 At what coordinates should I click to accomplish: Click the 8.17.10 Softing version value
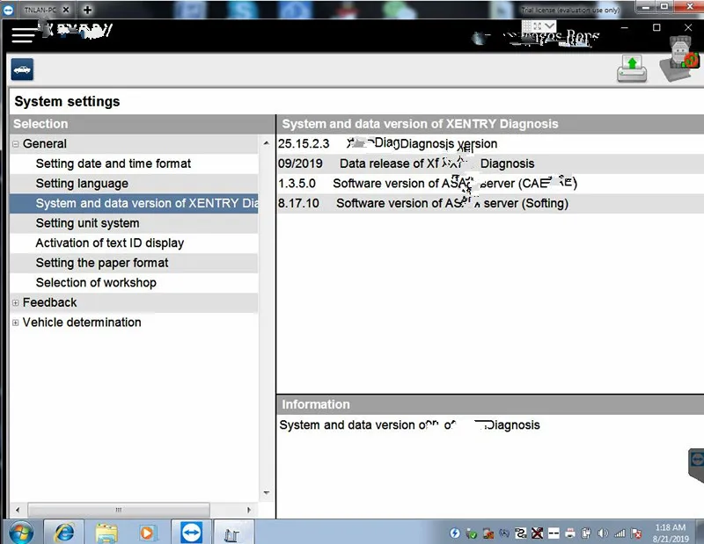click(x=298, y=203)
